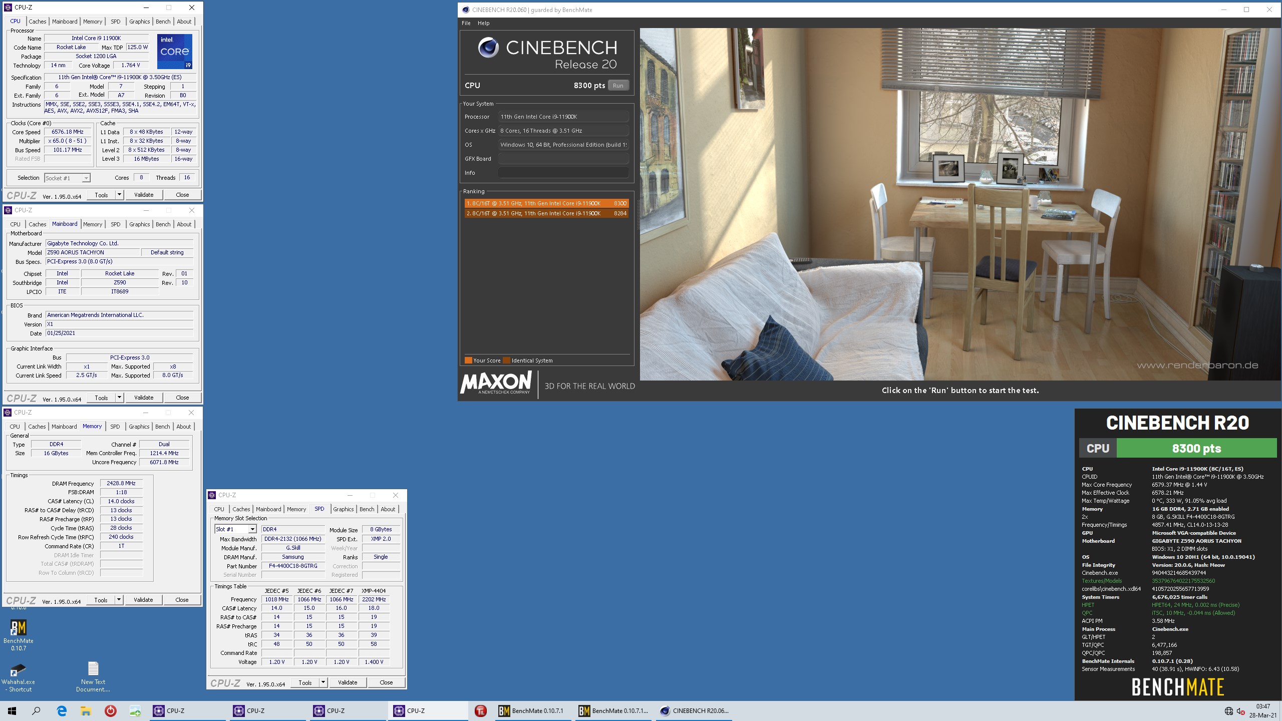Screen dimensions: 1282x721
Task: Click the green 8300 pts BenchMate bar
Action: point(1196,448)
